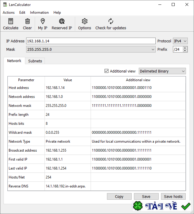Switch to the Subnets tab
The image size is (194, 214).
35,61
